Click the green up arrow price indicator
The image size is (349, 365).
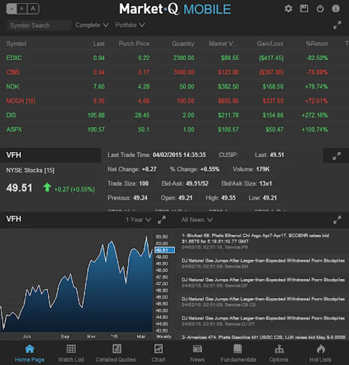pos(47,187)
